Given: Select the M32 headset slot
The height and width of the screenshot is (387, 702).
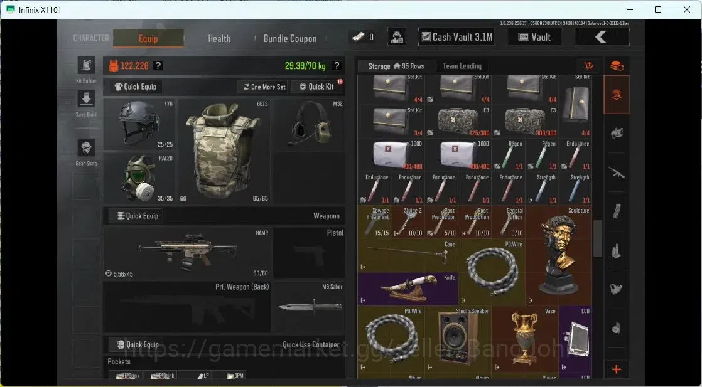Looking at the screenshot, I should (309, 124).
